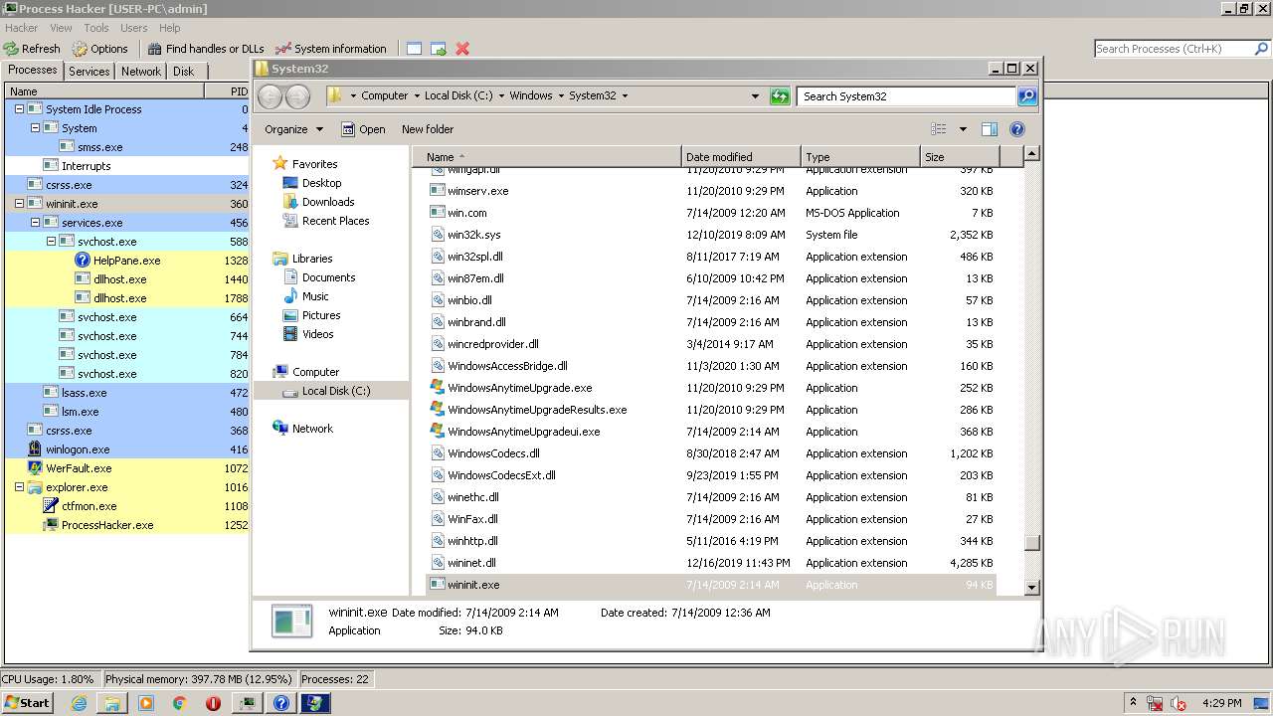Click the media player taskbar icon
The image size is (1273, 716).
coord(146,703)
